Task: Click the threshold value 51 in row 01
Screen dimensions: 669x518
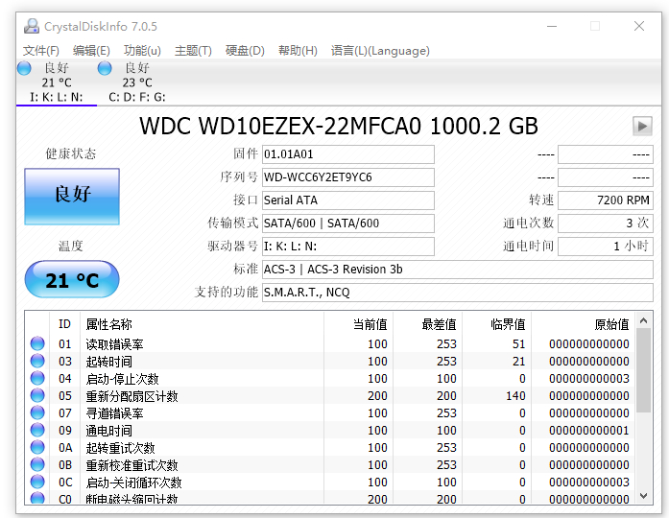Action: tap(519, 343)
